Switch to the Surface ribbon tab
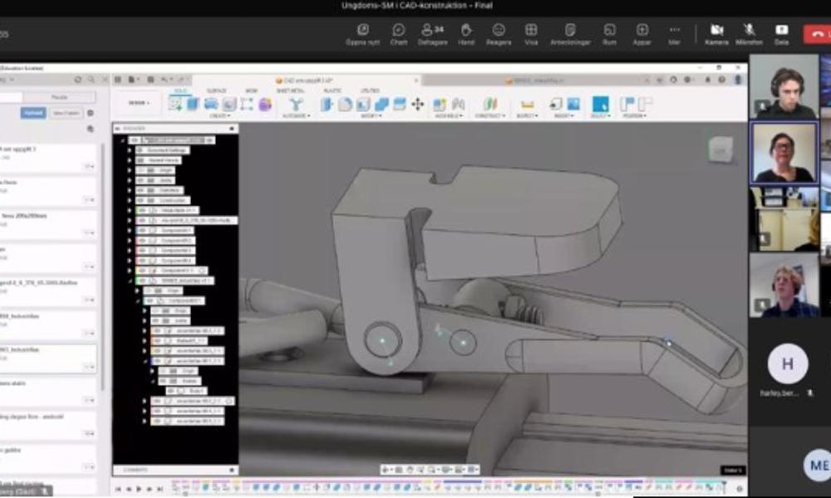The image size is (831, 498). click(x=216, y=91)
